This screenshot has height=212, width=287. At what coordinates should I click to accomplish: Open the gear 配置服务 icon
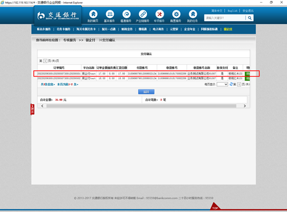coord(176,14)
